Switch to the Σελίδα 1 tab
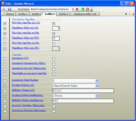 coord(23,14)
